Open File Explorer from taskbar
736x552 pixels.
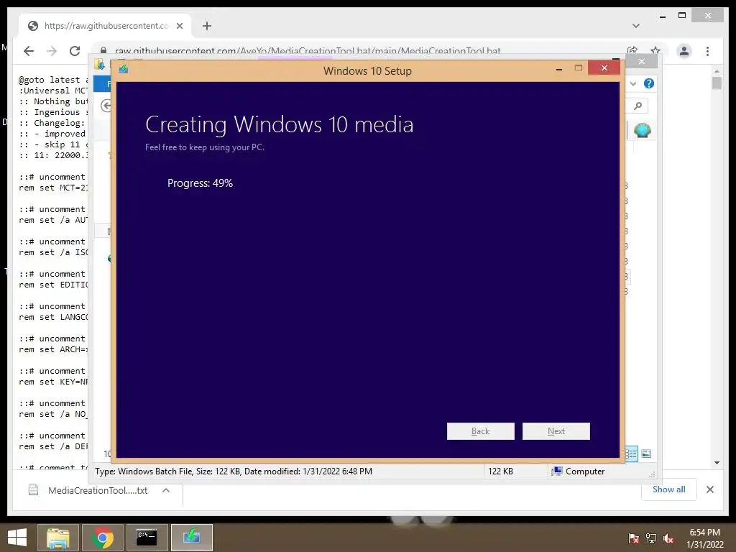click(57, 538)
